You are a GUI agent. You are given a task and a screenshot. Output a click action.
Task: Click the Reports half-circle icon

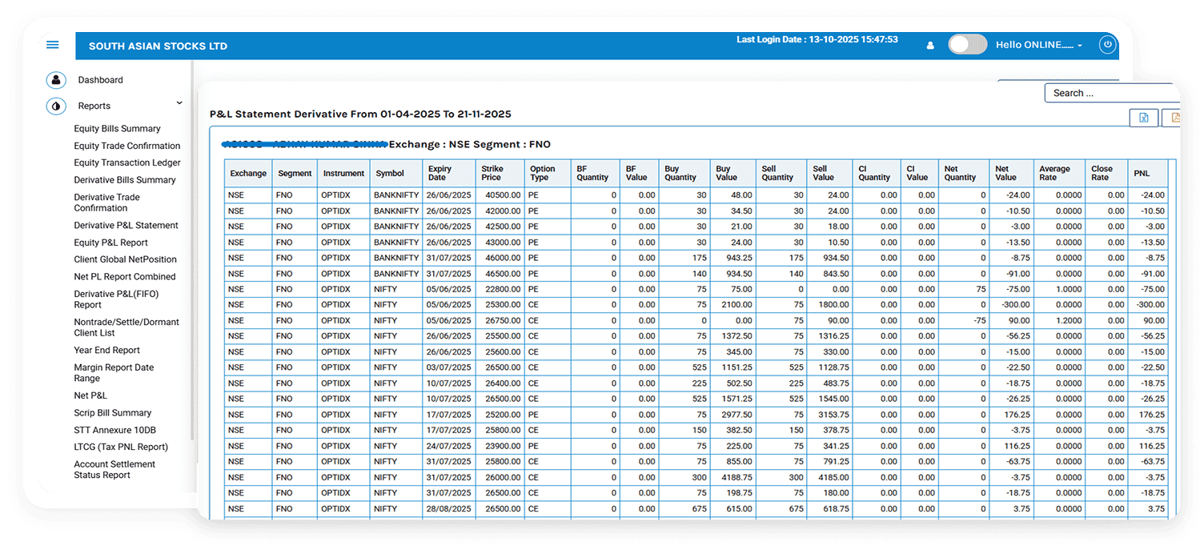point(56,106)
